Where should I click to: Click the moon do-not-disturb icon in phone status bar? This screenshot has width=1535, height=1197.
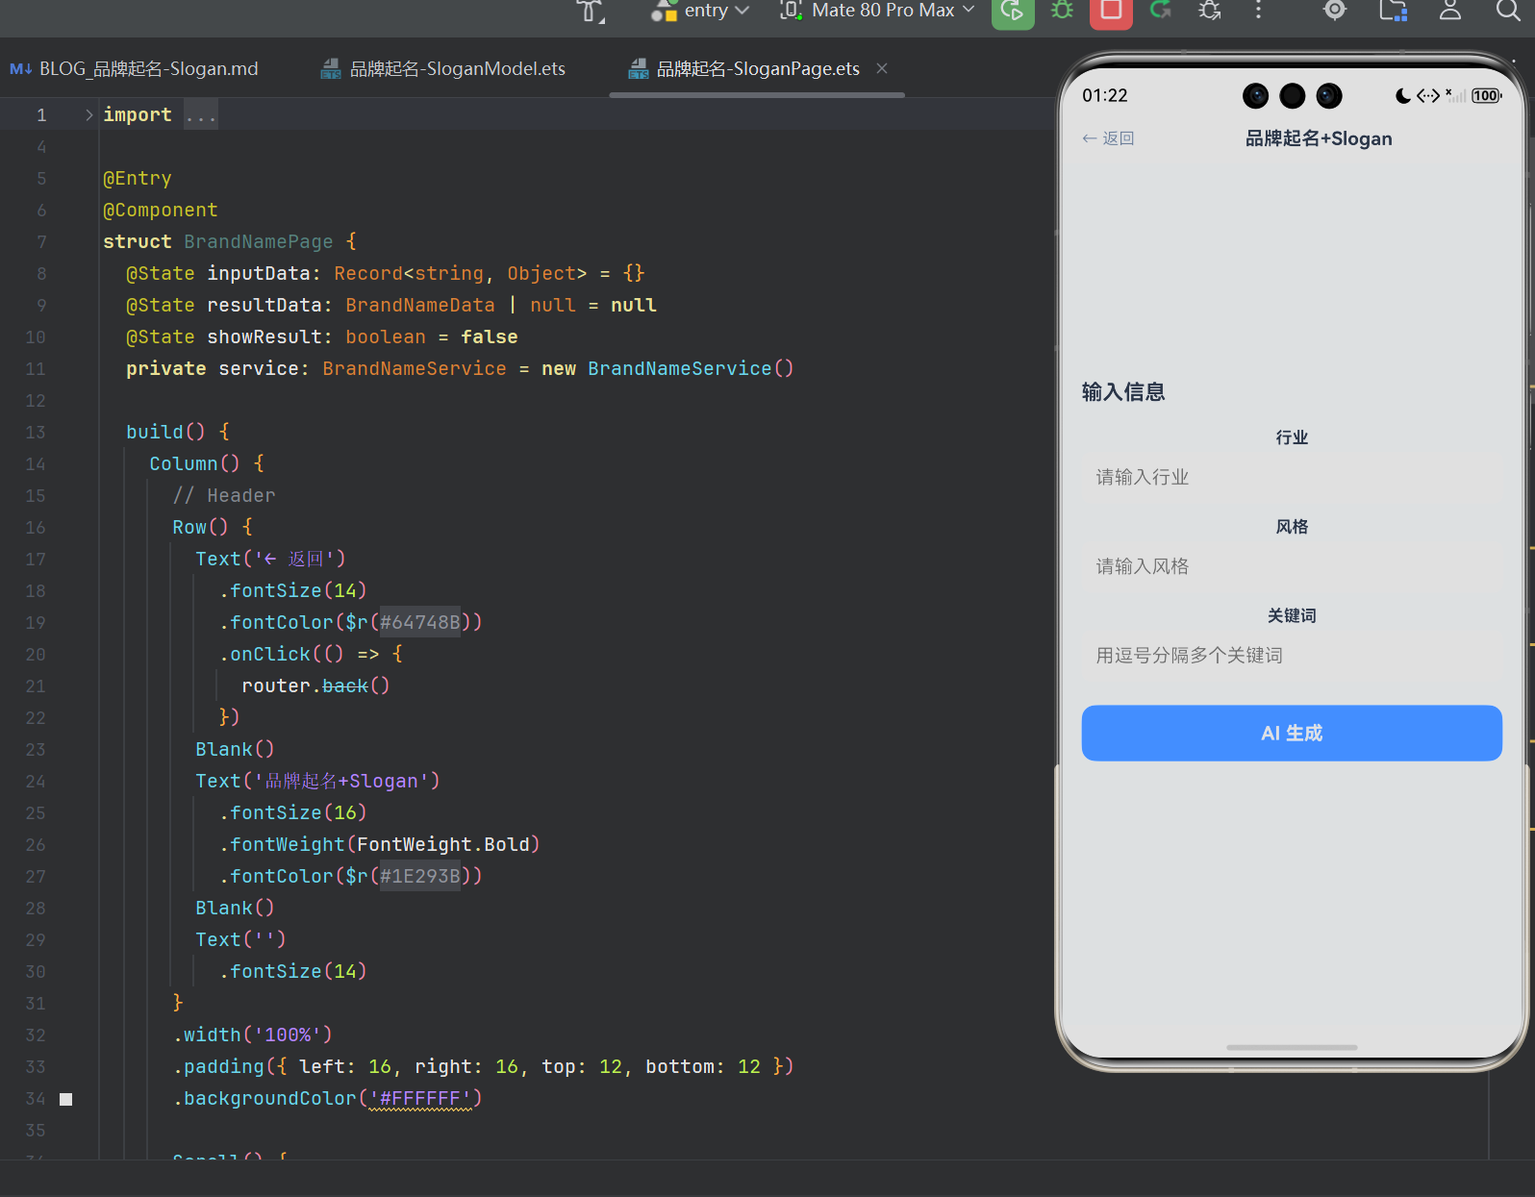click(x=1403, y=95)
